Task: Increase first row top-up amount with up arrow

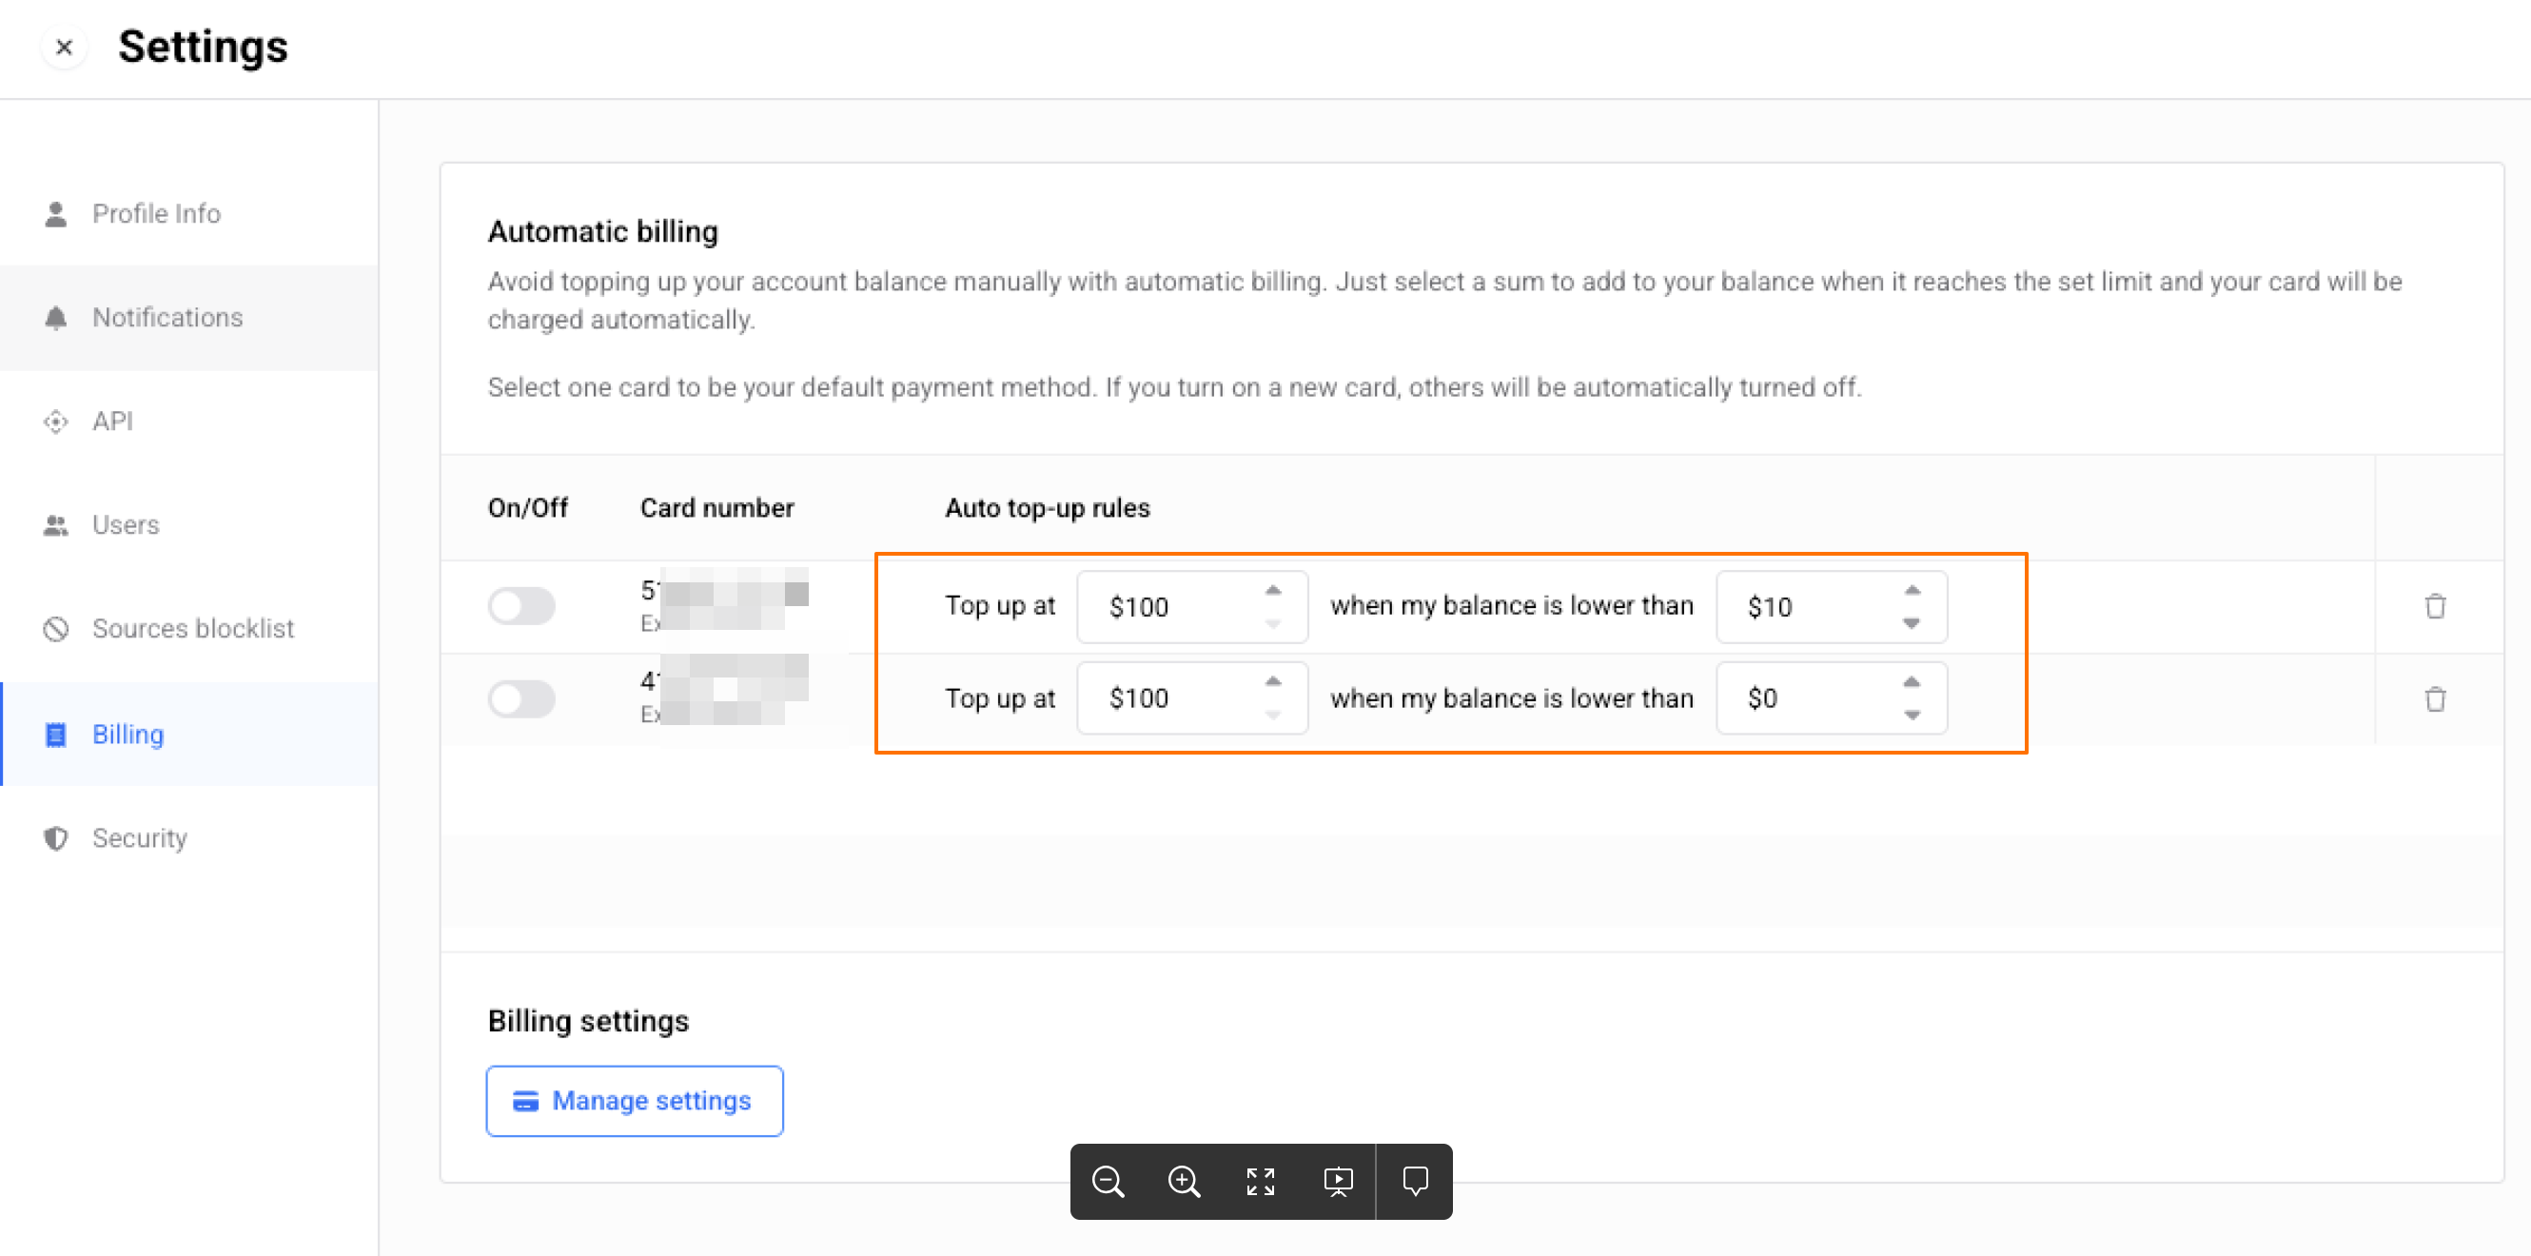Action: point(1273,591)
